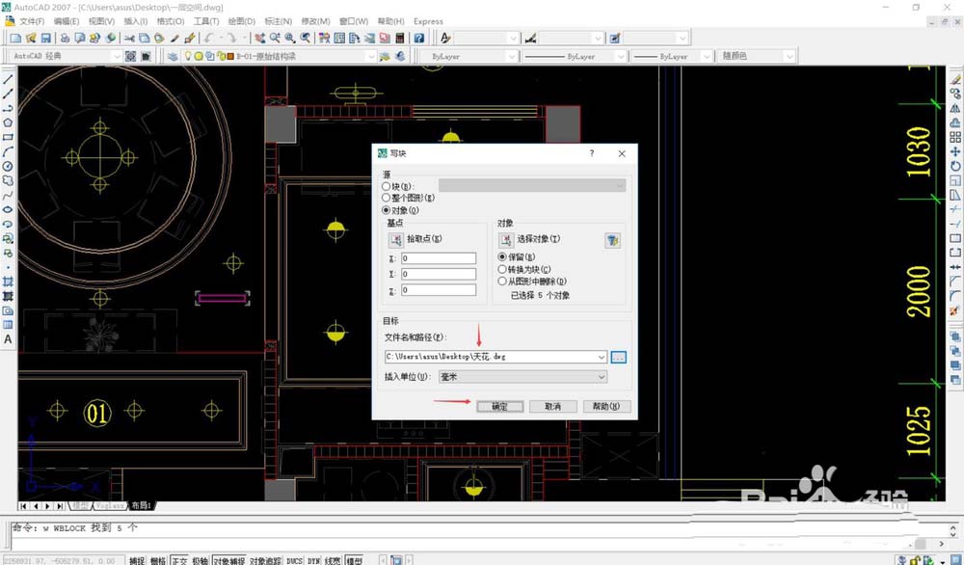The height and width of the screenshot is (565, 964).
Task: Select the 整个图形 entire drawing radio button
Action: (387, 198)
